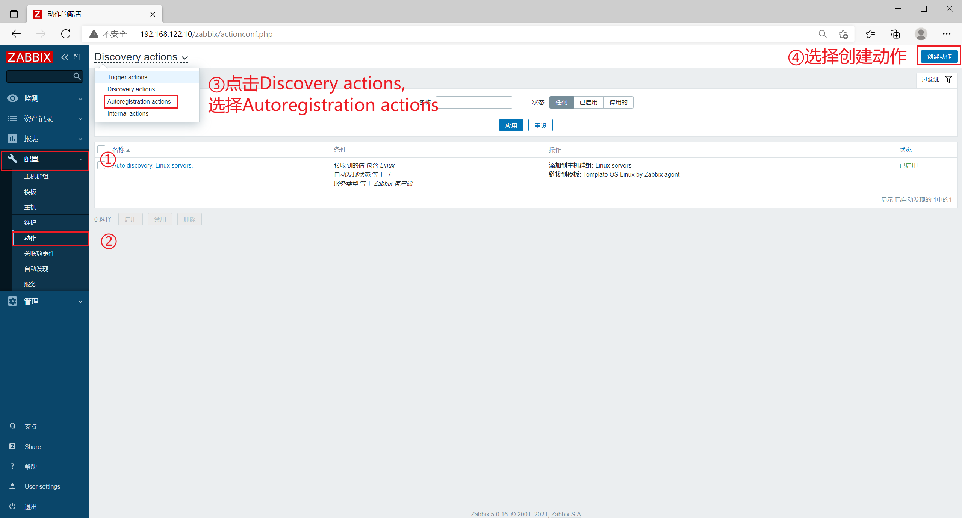Click the not secure warning icon
Viewport: 962px width, 518px height.
pos(94,34)
